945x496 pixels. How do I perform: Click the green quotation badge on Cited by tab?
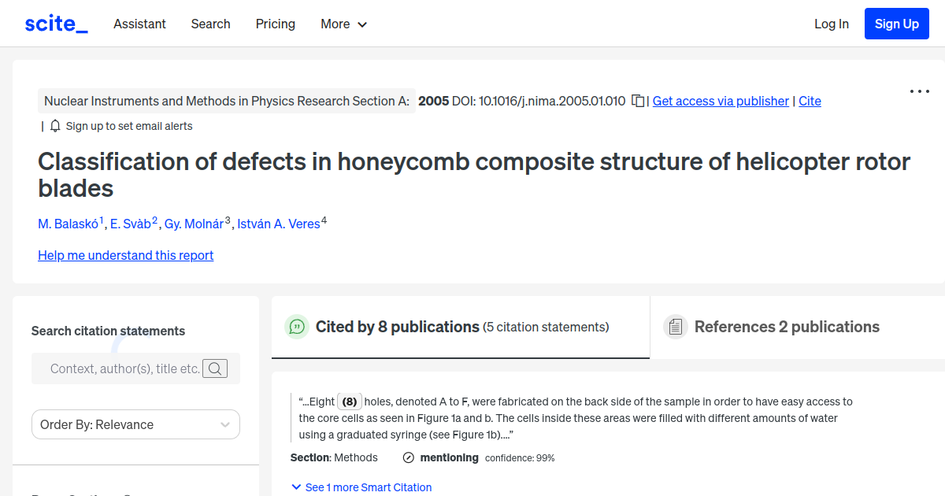[x=297, y=327]
